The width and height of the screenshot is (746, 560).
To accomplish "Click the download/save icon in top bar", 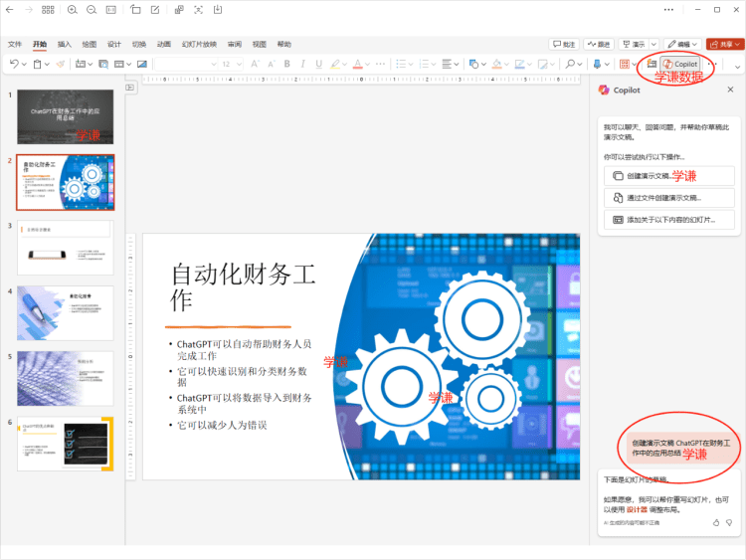I will pos(218,10).
